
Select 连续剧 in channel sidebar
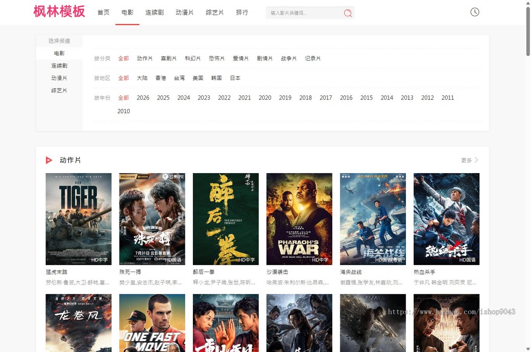click(x=59, y=66)
